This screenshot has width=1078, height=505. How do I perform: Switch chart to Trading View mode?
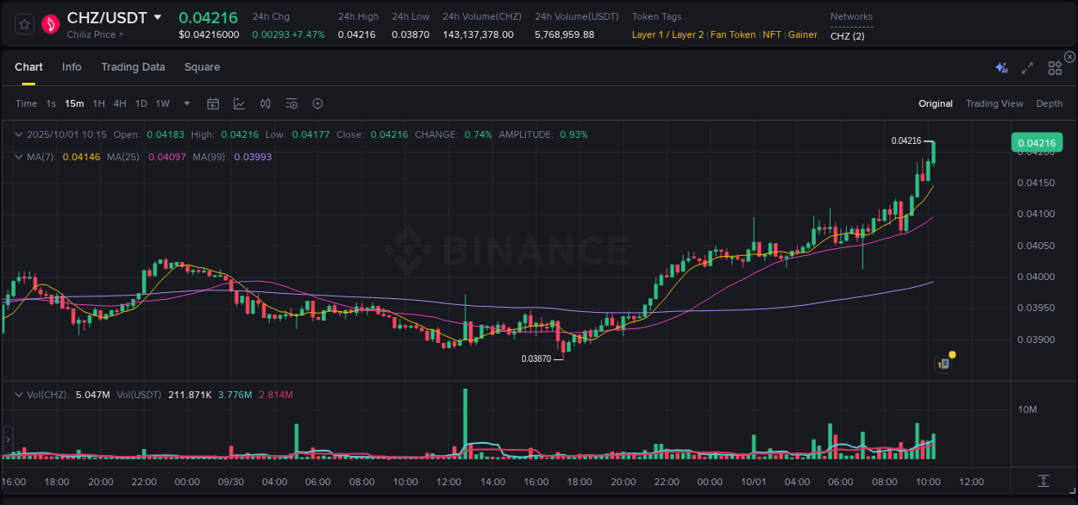(x=994, y=103)
